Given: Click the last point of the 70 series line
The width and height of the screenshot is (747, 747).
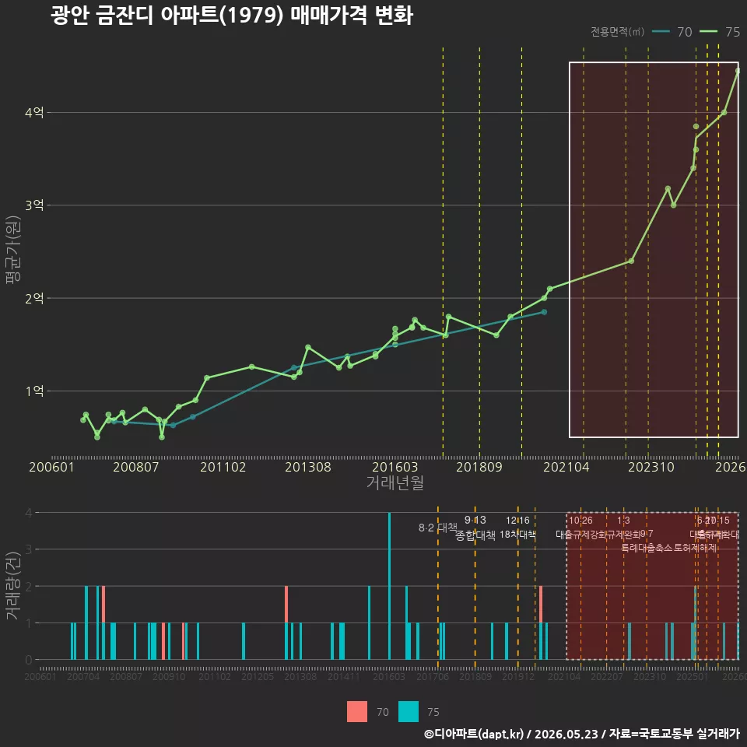Looking at the screenshot, I should pos(544,312).
